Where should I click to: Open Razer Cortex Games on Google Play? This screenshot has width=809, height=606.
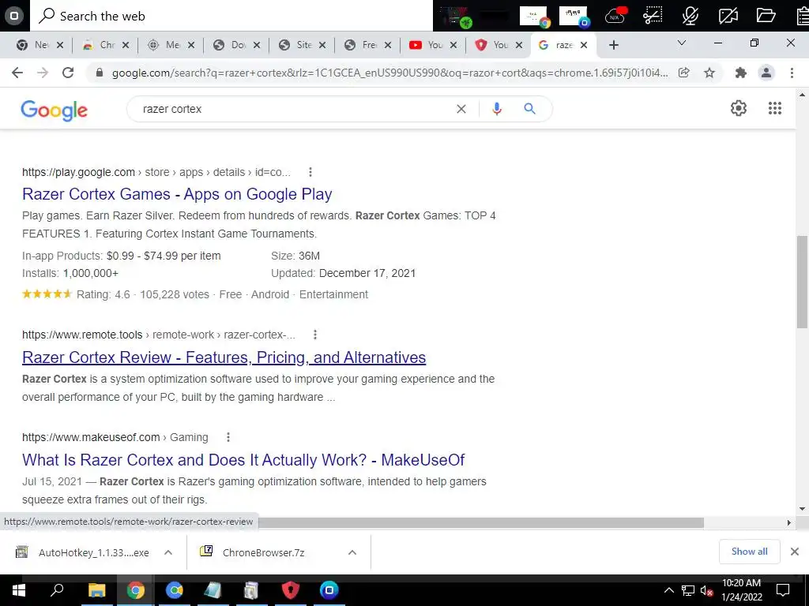(x=177, y=194)
